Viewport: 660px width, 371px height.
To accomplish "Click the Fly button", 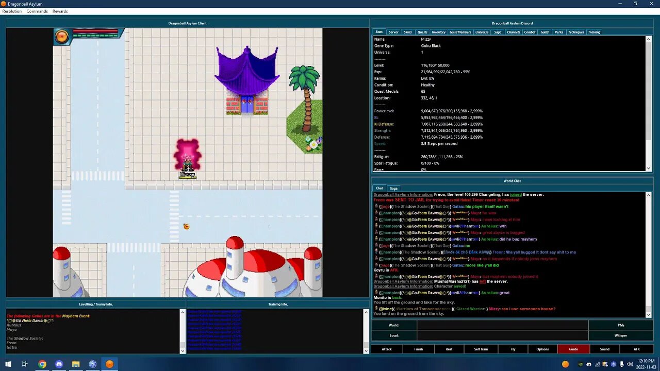I will click(x=513, y=349).
